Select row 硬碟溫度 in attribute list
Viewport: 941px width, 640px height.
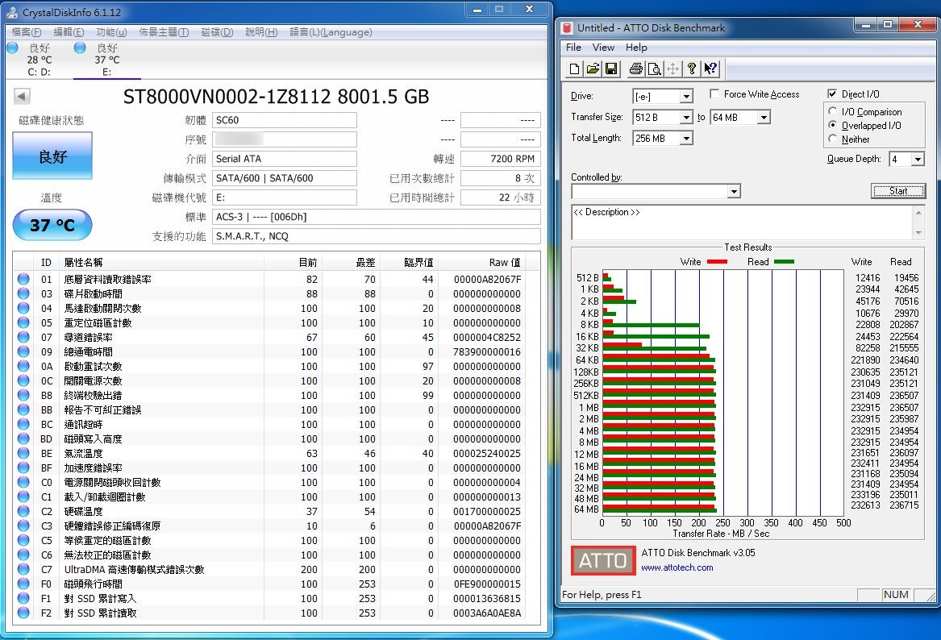point(276,512)
